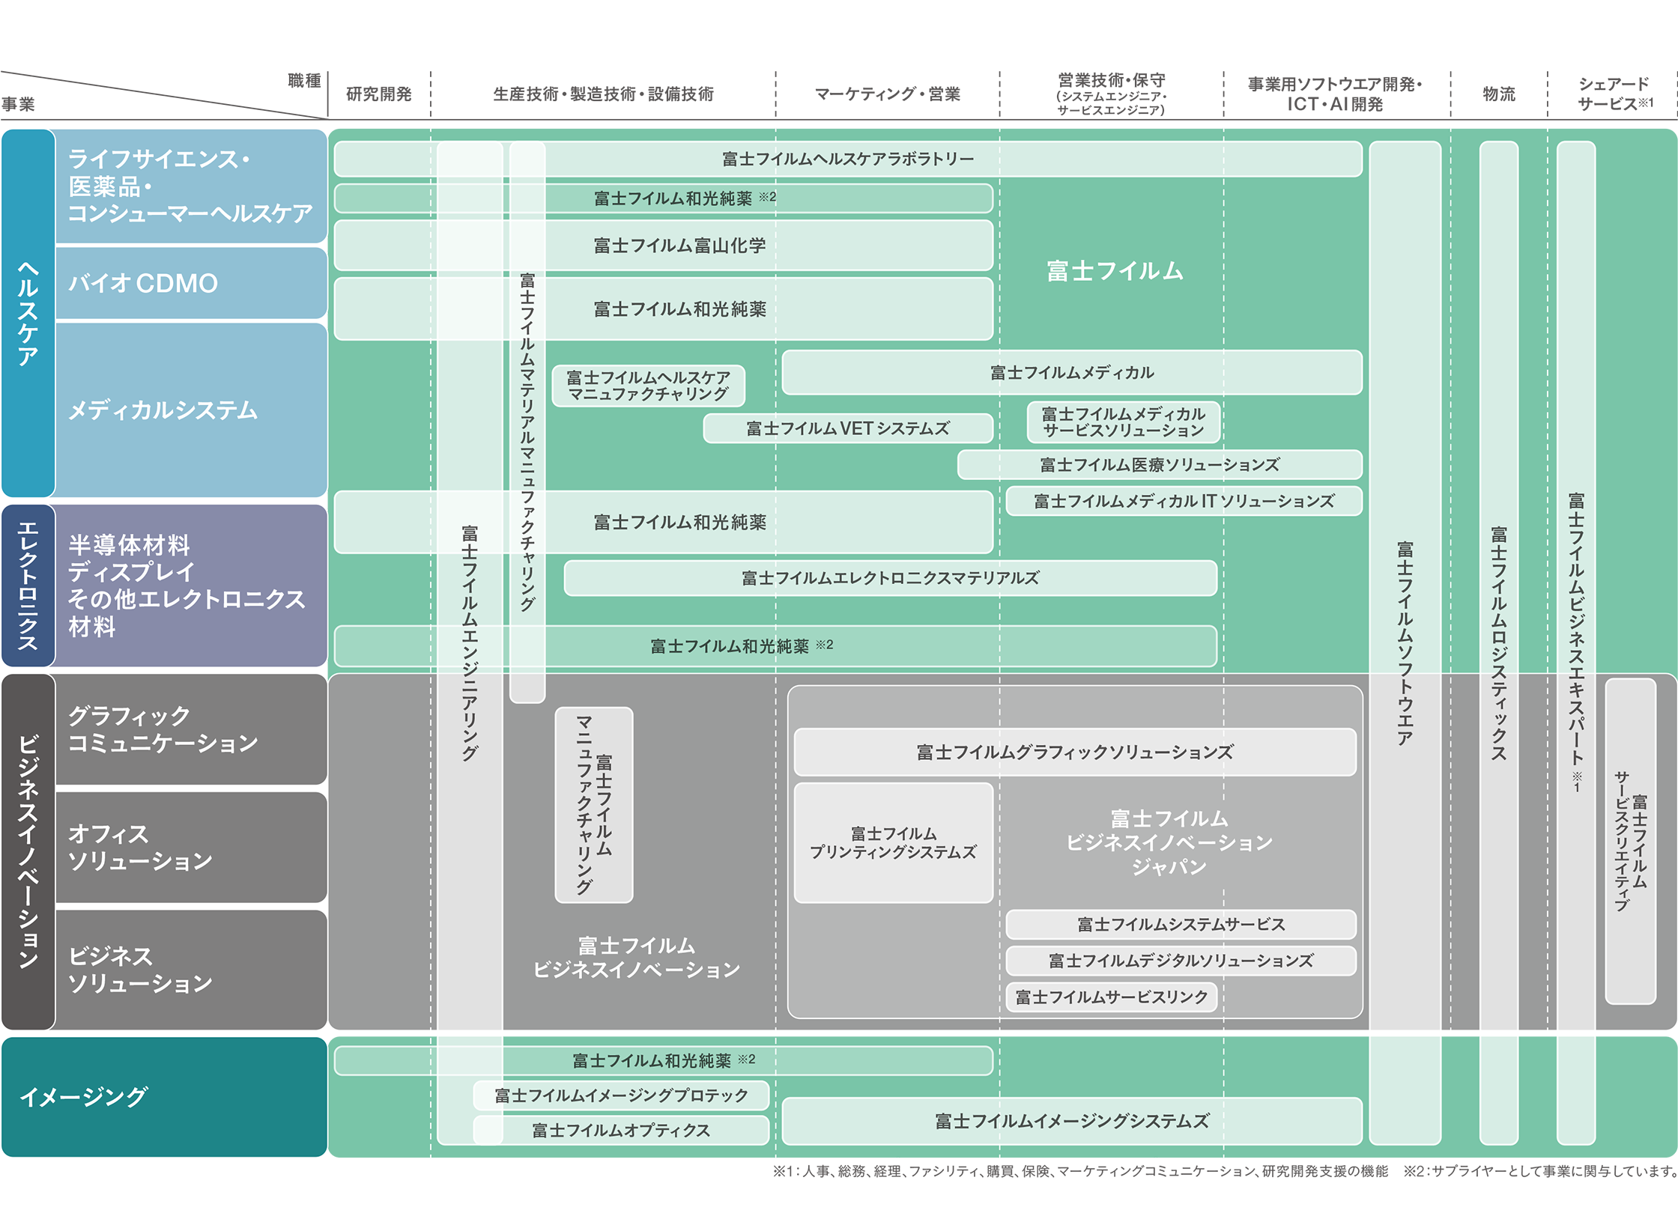Screen dimensions: 1678x1207
Task: Click the ビジネスソリューション row label
Action: tap(191, 970)
